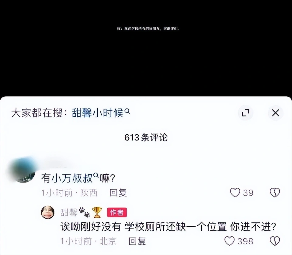
Task: Open search for 小万叔叔 keyword
Action: (67, 178)
